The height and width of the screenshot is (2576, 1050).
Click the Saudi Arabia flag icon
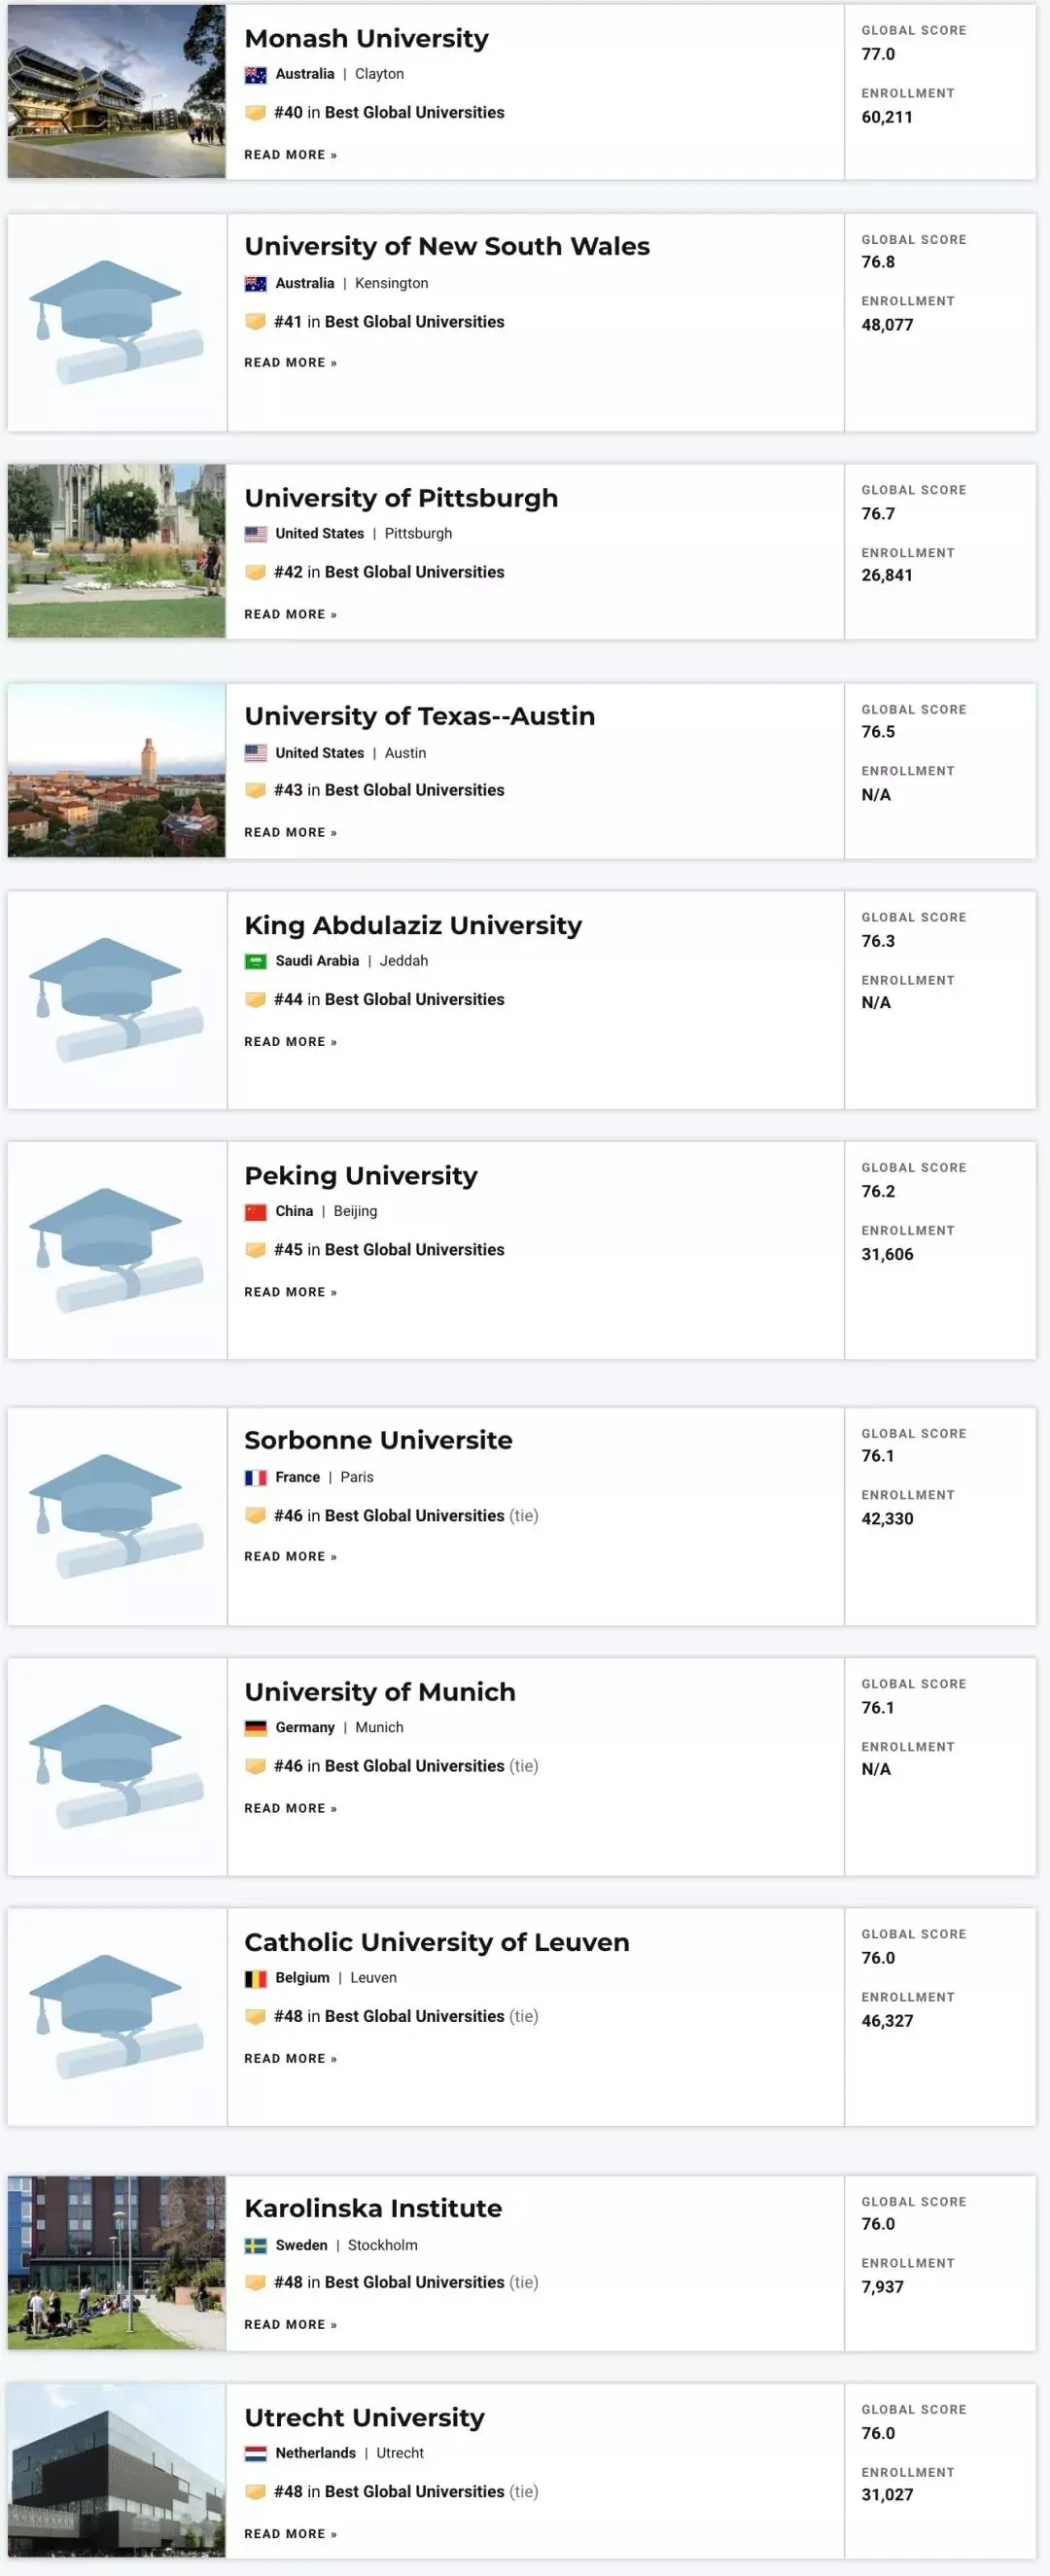pyautogui.click(x=256, y=962)
